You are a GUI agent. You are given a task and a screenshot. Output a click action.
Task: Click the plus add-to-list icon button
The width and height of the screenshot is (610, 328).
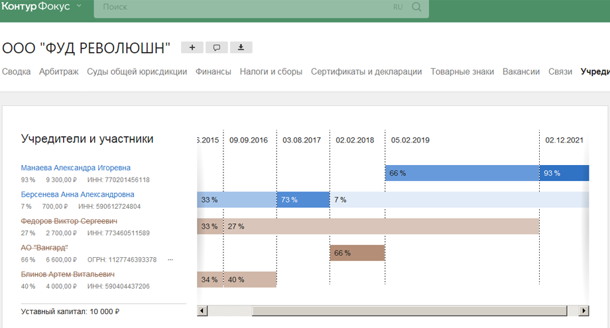192,48
